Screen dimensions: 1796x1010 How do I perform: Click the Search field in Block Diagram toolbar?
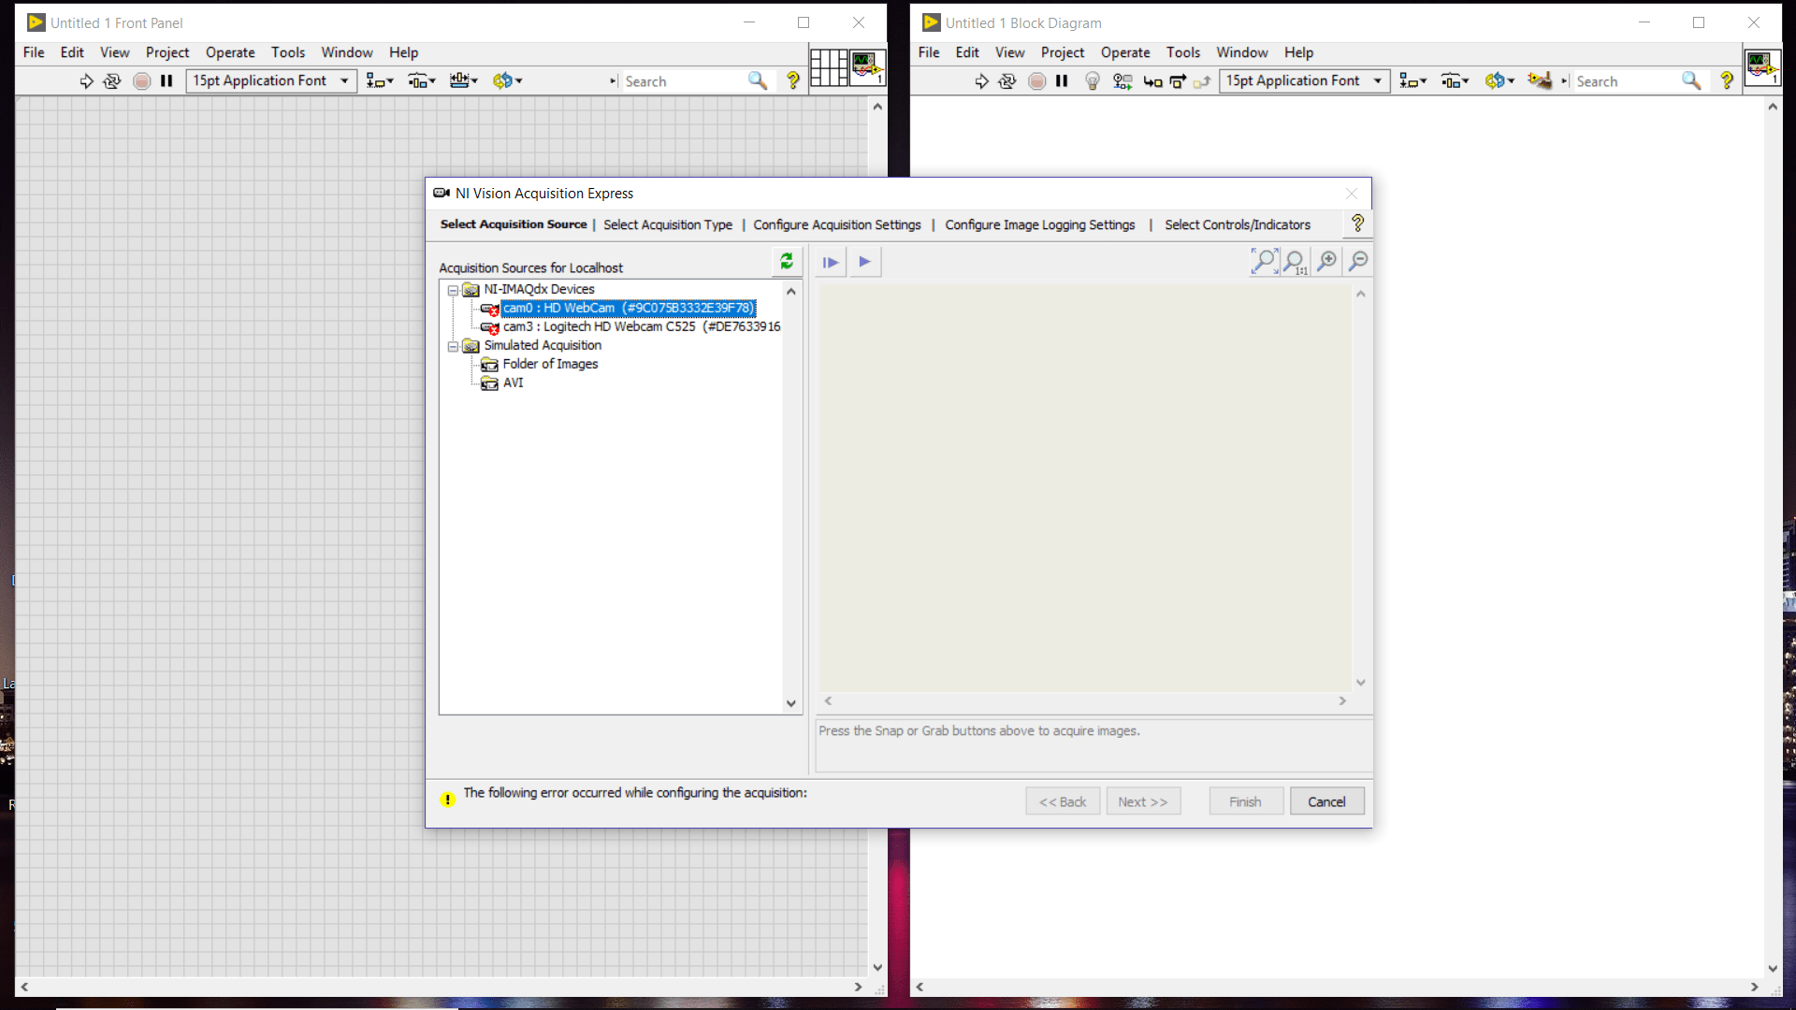(x=1625, y=81)
